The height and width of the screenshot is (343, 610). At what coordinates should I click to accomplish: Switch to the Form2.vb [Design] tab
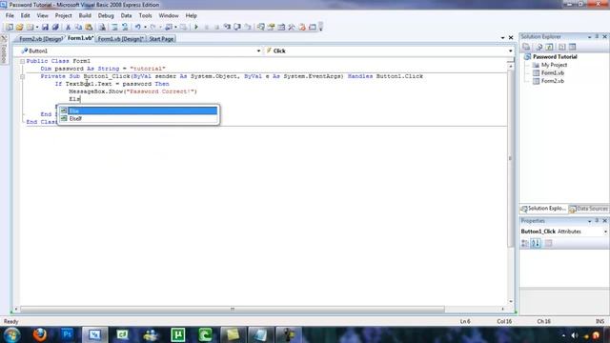pos(40,39)
